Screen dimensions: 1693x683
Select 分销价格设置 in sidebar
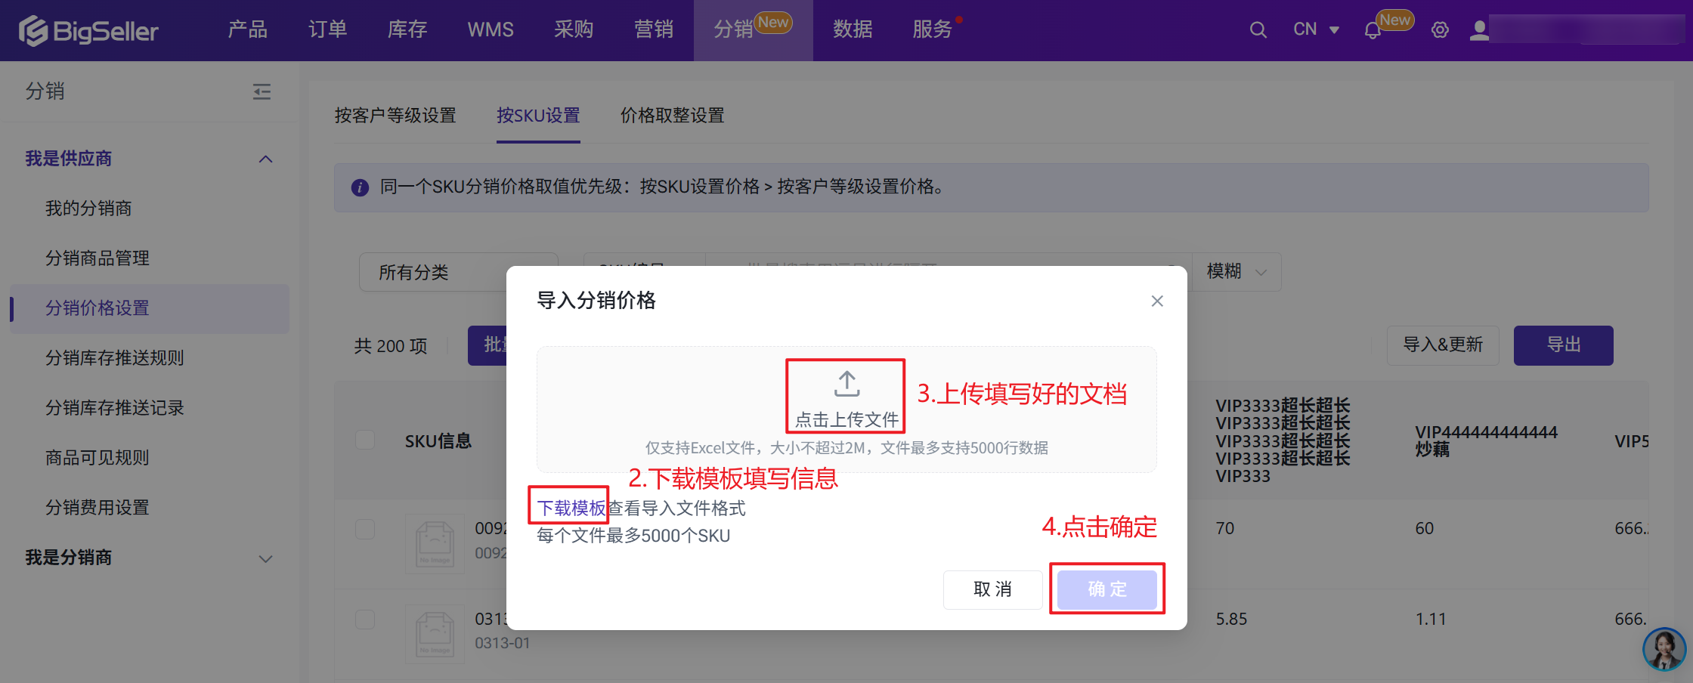tap(150, 308)
